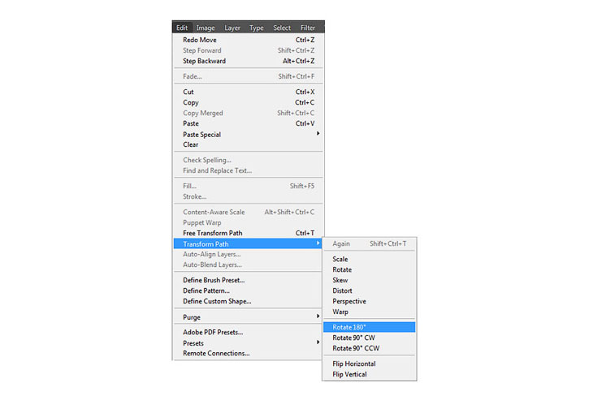Image resolution: width=589 pixels, height=400 pixels.
Task: Choose Rotate 90° CCW
Action: tap(370, 348)
